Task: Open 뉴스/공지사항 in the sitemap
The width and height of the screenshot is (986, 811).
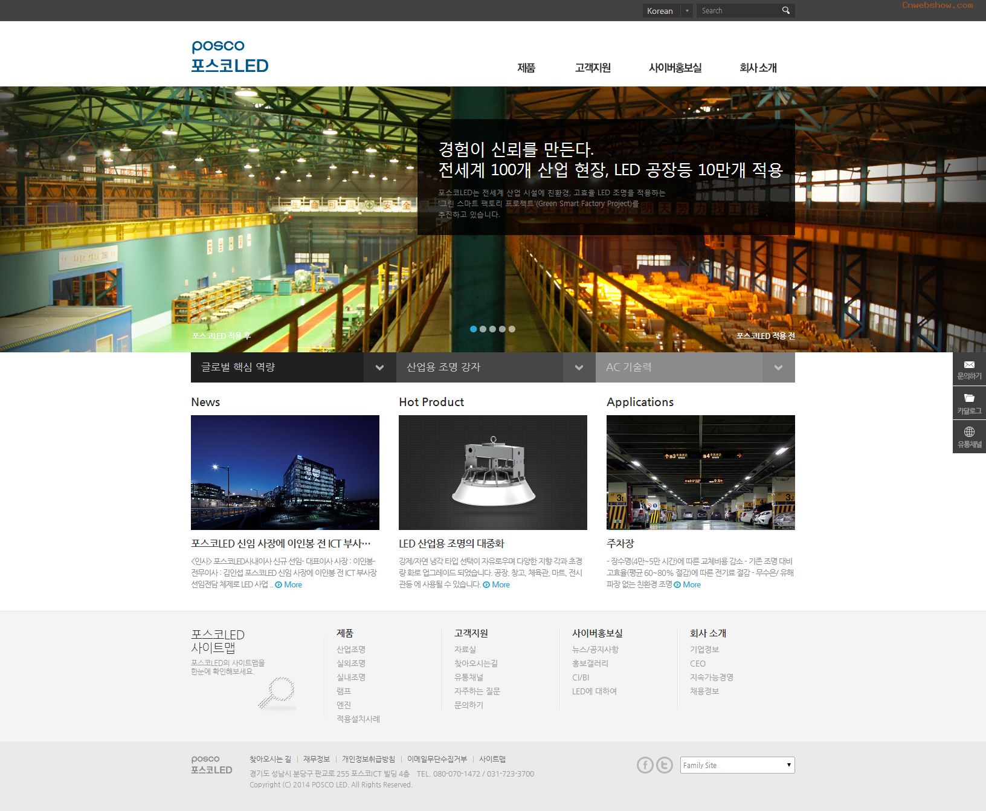Action: point(595,650)
